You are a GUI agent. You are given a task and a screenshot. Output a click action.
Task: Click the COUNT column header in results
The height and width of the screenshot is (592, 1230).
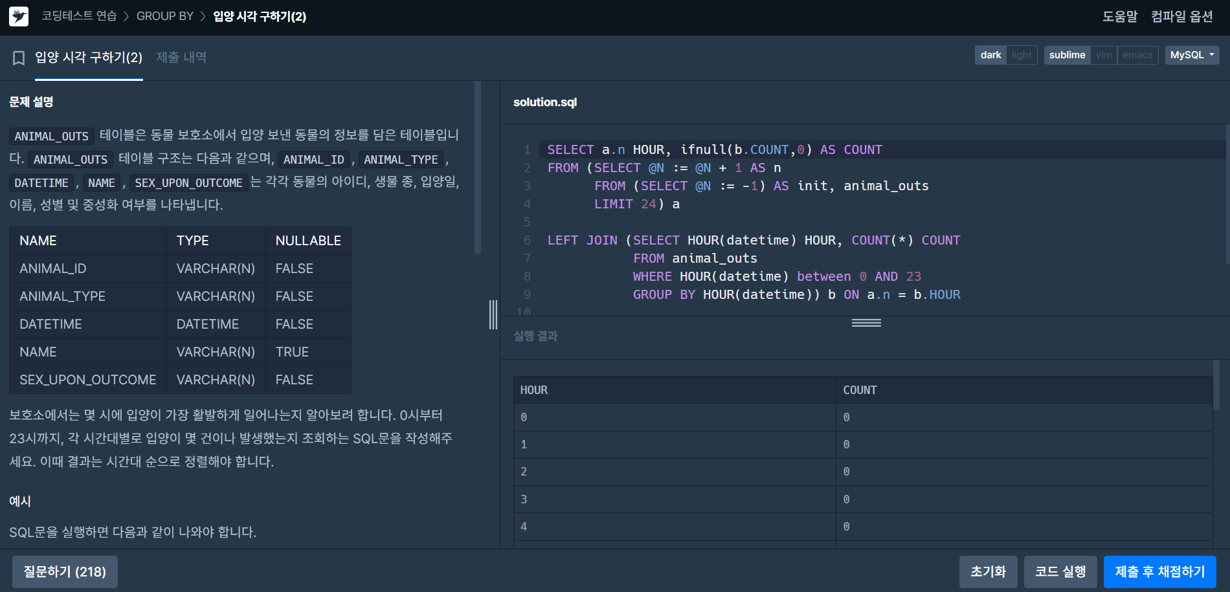tap(1024, 390)
